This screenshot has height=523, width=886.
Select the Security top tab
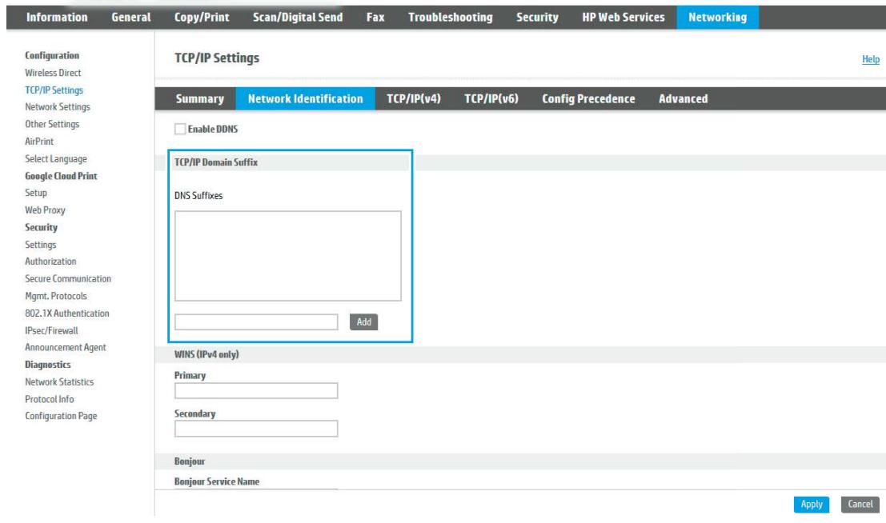click(537, 18)
